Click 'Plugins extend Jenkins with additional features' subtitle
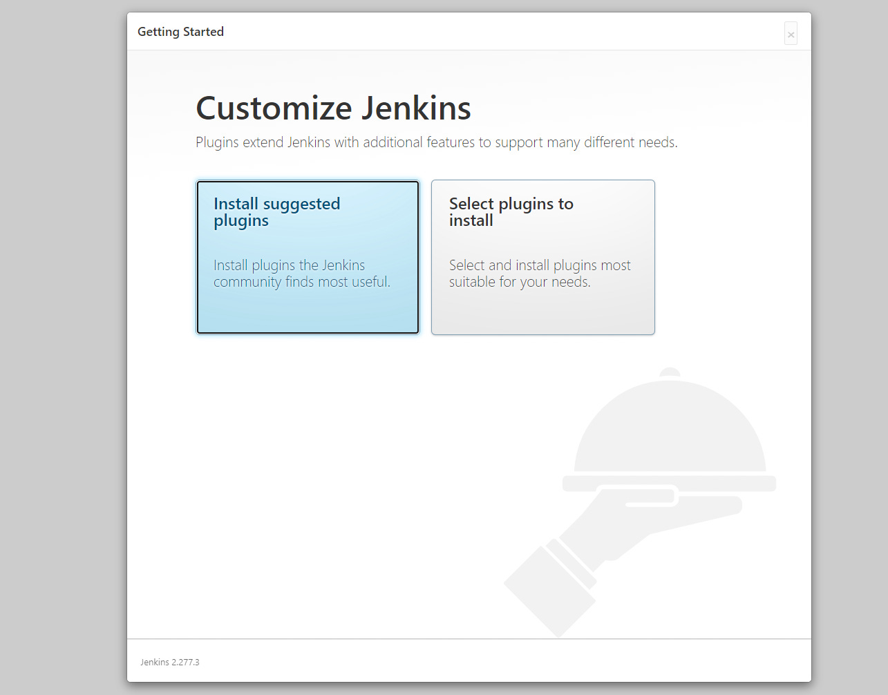This screenshot has width=888, height=695. [x=437, y=142]
